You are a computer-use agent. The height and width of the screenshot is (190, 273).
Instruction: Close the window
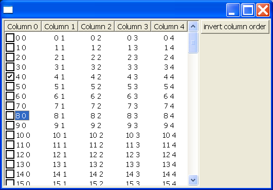click(263, 10)
